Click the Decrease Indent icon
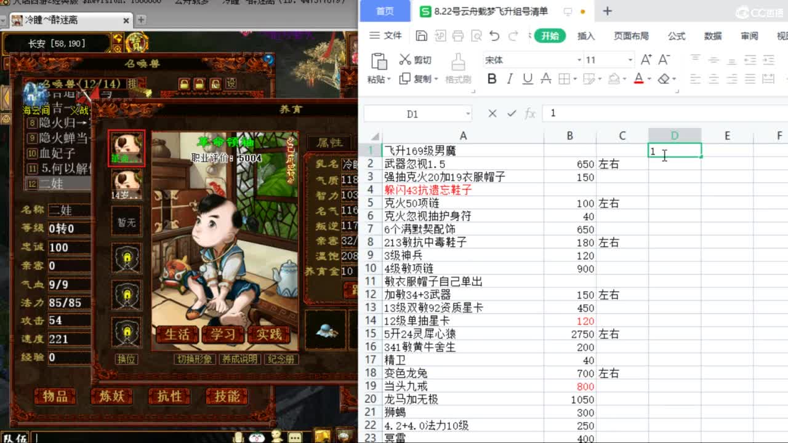 pos(750,60)
